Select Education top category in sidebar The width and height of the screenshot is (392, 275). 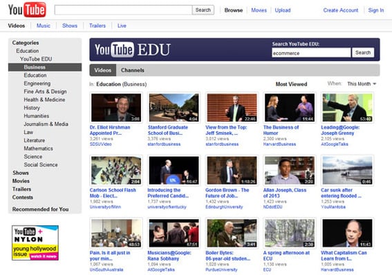click(x=28, y=51)
